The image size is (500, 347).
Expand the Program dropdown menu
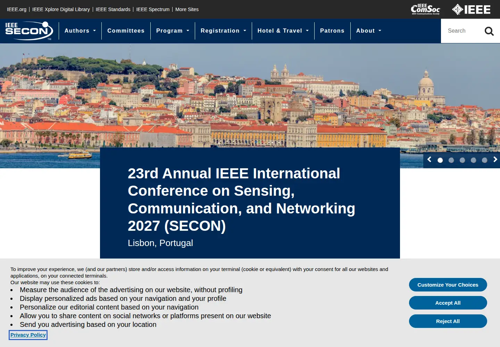(x=173, y=31)
